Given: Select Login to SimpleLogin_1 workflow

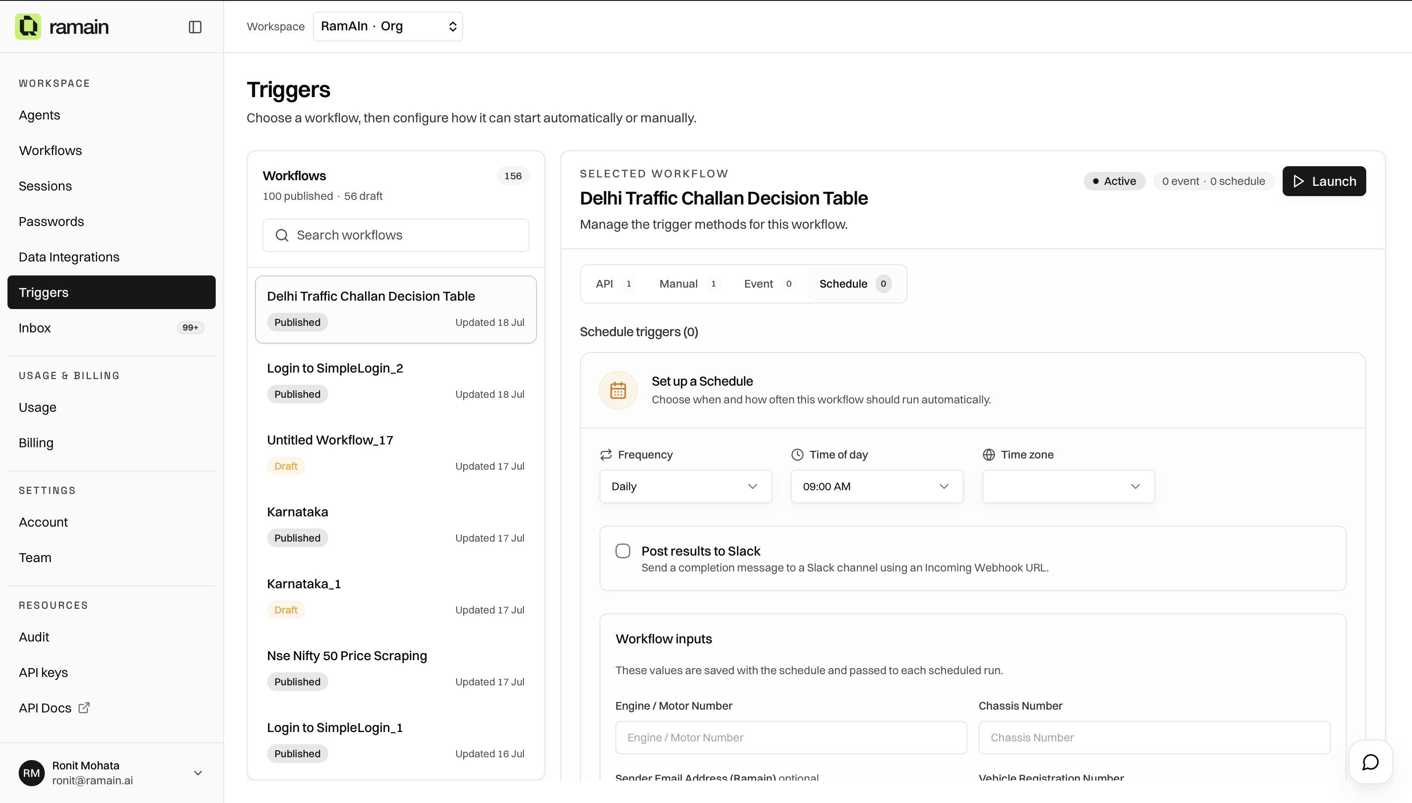Looking at the screenshot, I should pos(395,740).
